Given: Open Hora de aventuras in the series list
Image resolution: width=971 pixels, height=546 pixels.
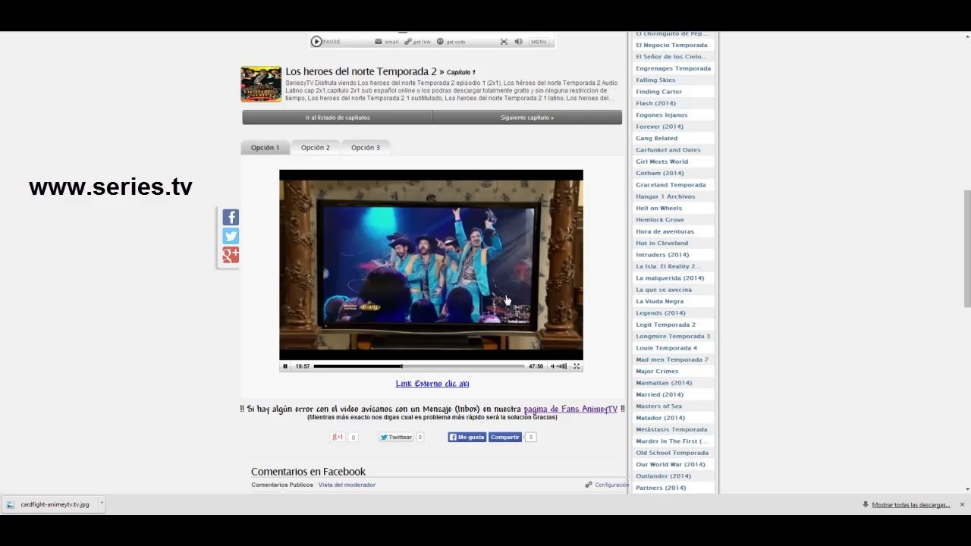Looking at the screenshot, I should 665,232.
